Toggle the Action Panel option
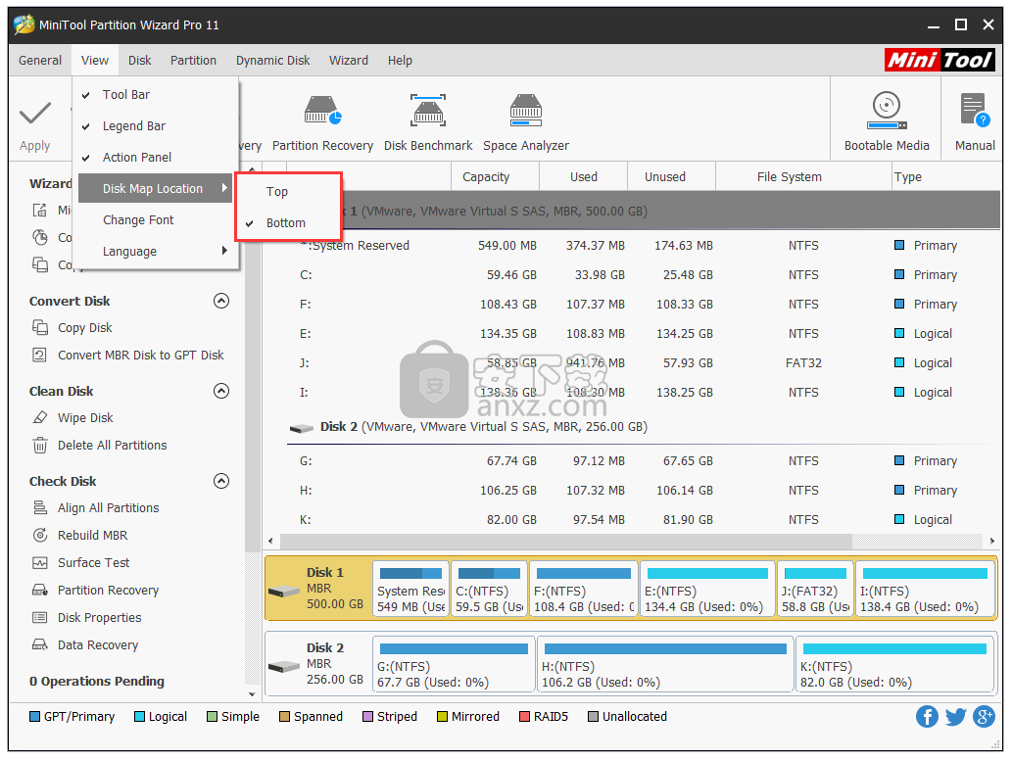 (137, 158)
